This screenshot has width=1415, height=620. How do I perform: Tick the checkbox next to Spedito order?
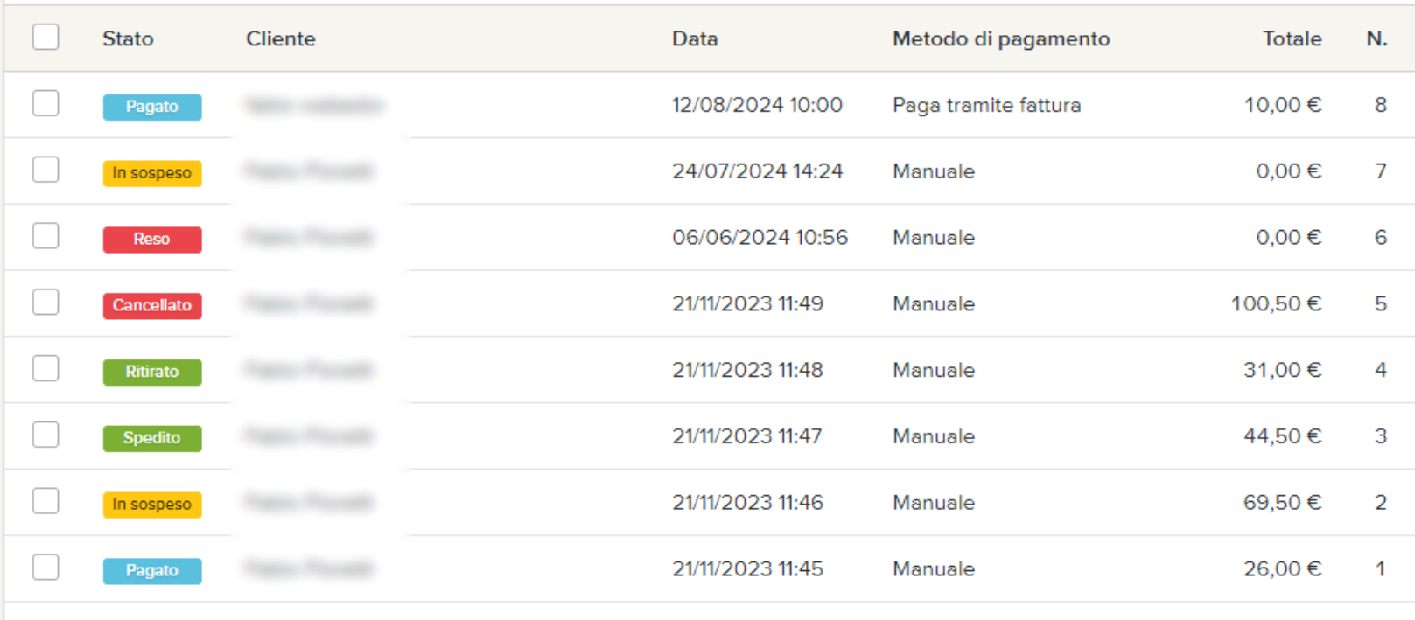point(46,435)
